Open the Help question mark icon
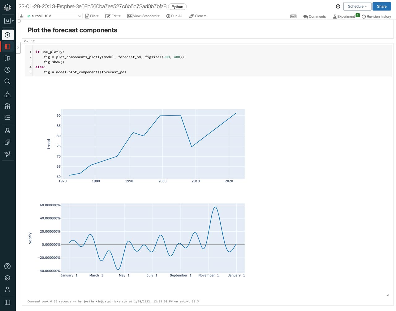This screenshot has width=396, height=311. tap(8, 266)
